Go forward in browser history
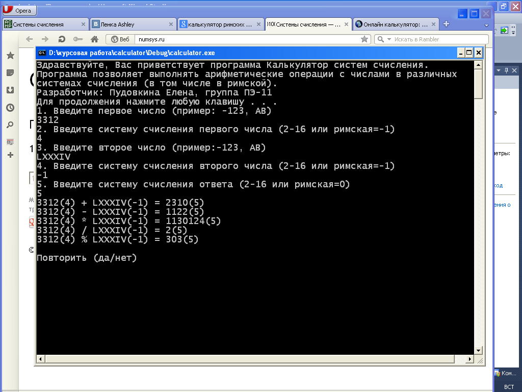The image size is (522, 392). (45, 39)
